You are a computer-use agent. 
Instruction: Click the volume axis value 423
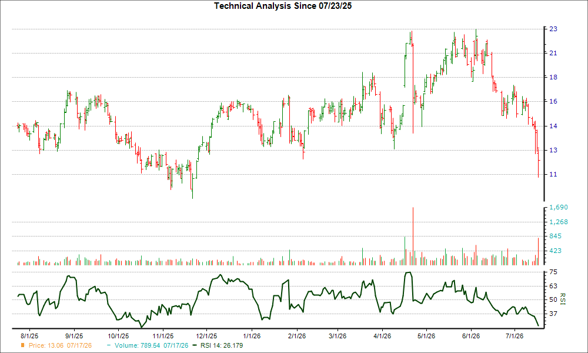click(556, 251)
